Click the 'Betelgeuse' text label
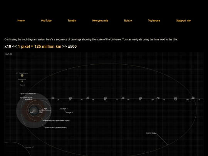 pos(22,79)
